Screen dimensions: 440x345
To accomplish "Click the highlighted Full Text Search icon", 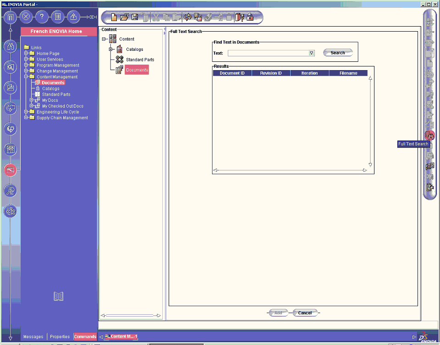I will click(429, 136).
